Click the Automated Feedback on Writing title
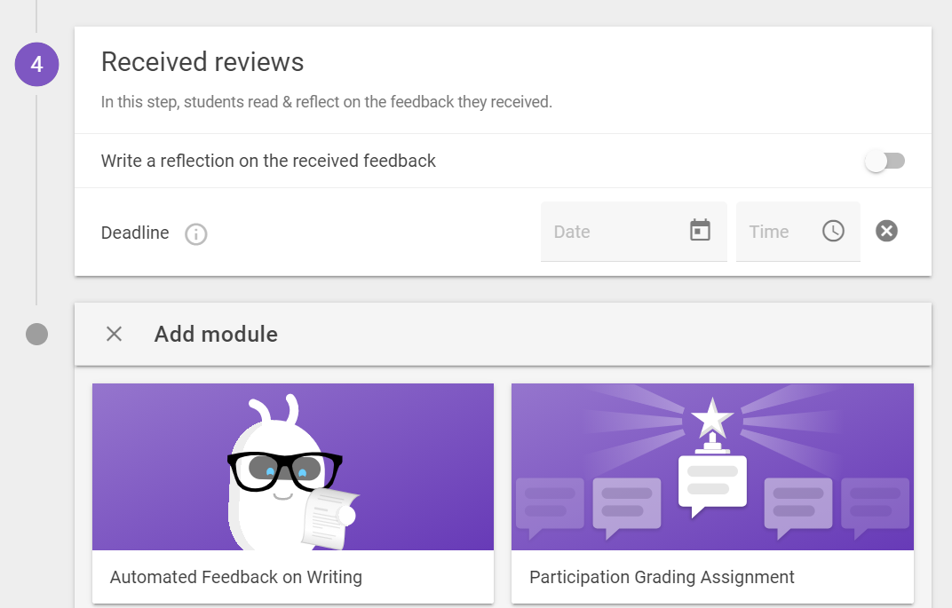 click(235, 577)
